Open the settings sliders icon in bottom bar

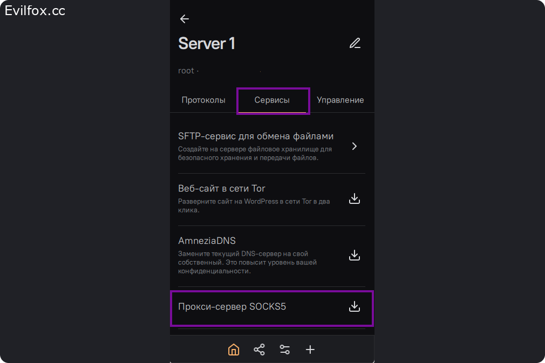[285, 350]
